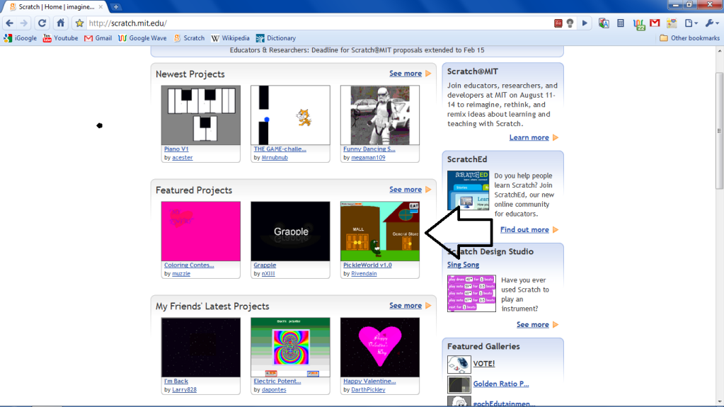Visit author nXIII's profile
Screen dimensions: 724x407
[268, 273]
